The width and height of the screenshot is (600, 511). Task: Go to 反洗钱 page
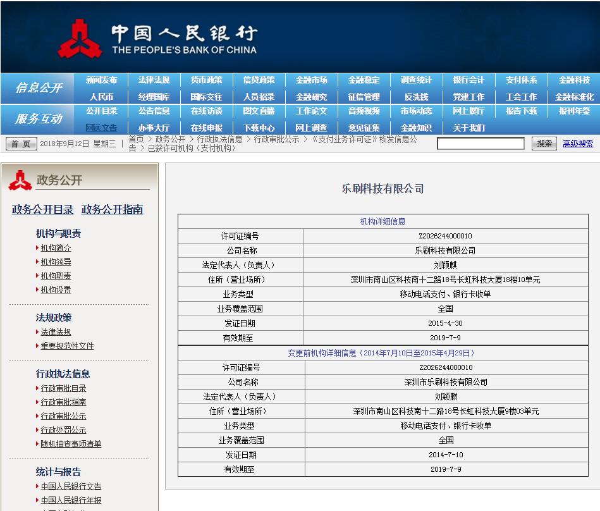click(416, 97)
